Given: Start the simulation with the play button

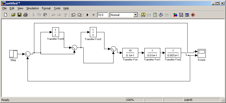Looking at the screenshot, I should (87, 15).
